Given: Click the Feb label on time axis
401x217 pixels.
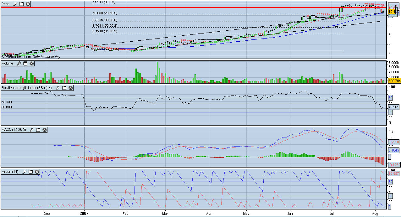Looking at the screenshot, I should pyautogui.click(x=125, y=214).
